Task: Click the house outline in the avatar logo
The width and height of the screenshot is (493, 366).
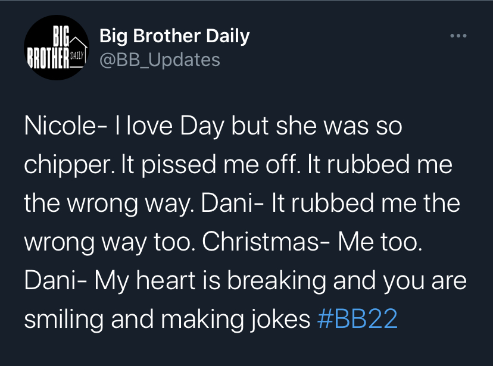Action: 78,51
